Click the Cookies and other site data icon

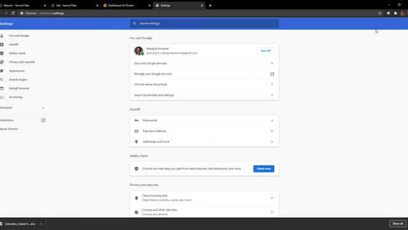point(136,212)
